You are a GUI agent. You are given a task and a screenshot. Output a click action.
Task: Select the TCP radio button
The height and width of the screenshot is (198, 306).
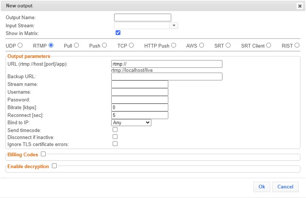tap(131, 45)
